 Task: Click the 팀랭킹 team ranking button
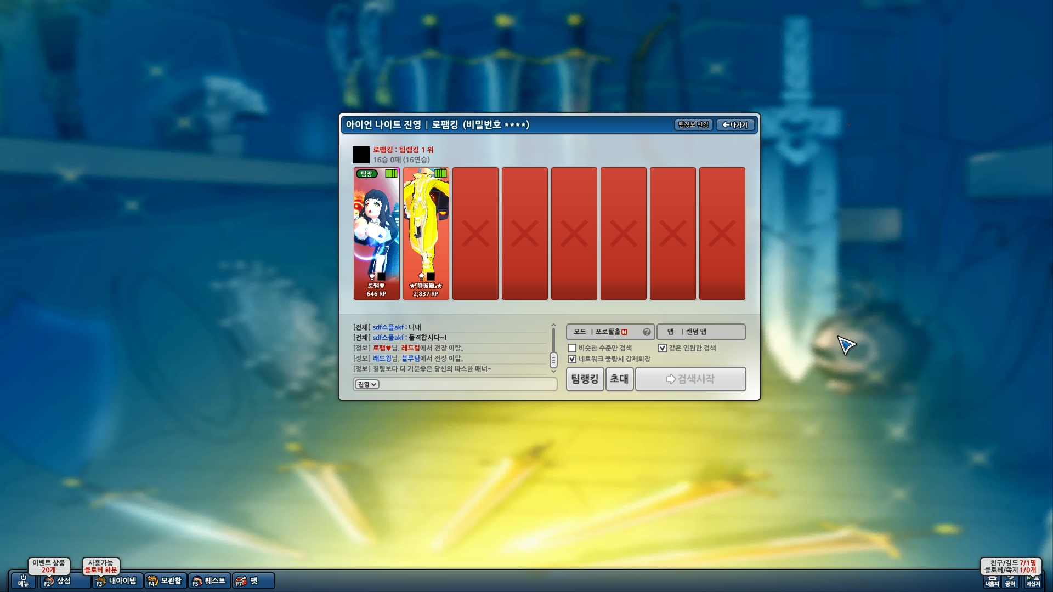(585, 379)
